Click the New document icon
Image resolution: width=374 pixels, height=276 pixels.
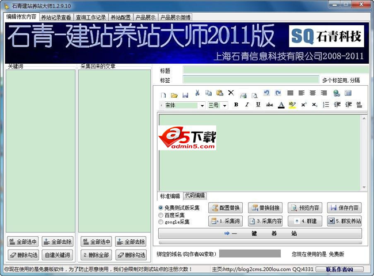(163, 95)
